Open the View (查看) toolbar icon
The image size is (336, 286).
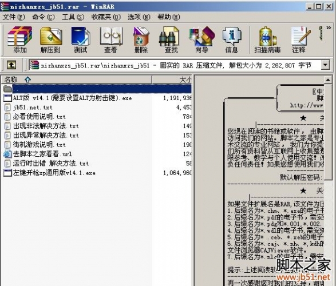click(x=111, y=39)
